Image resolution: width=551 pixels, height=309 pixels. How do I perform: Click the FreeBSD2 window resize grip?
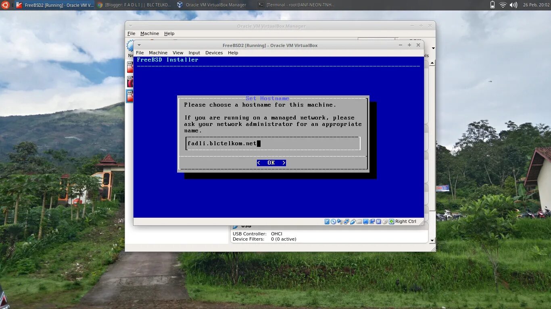(421, 222)
